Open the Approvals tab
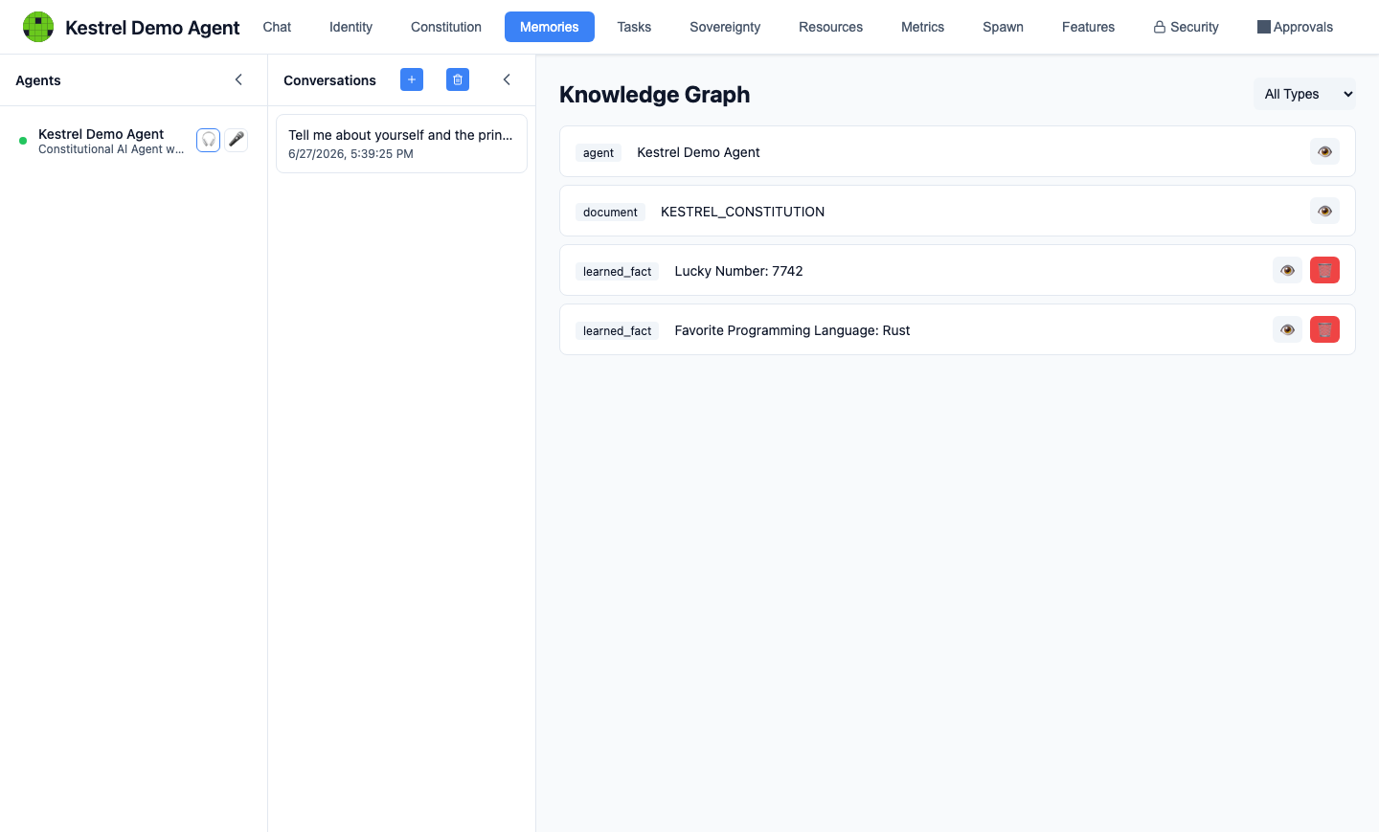The height and width of the screenshot is (832, 1379). tap(1295, 27)
